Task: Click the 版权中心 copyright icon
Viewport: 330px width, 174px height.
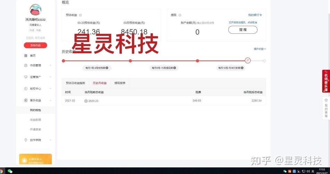Action: click(26, 89)
